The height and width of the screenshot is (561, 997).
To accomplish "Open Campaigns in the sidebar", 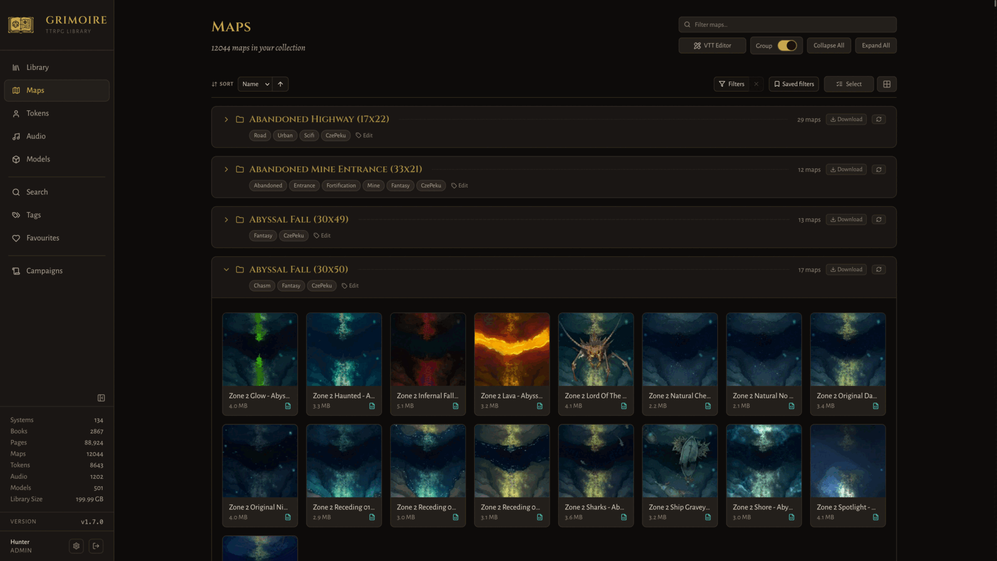I will (x=57, y=271).
